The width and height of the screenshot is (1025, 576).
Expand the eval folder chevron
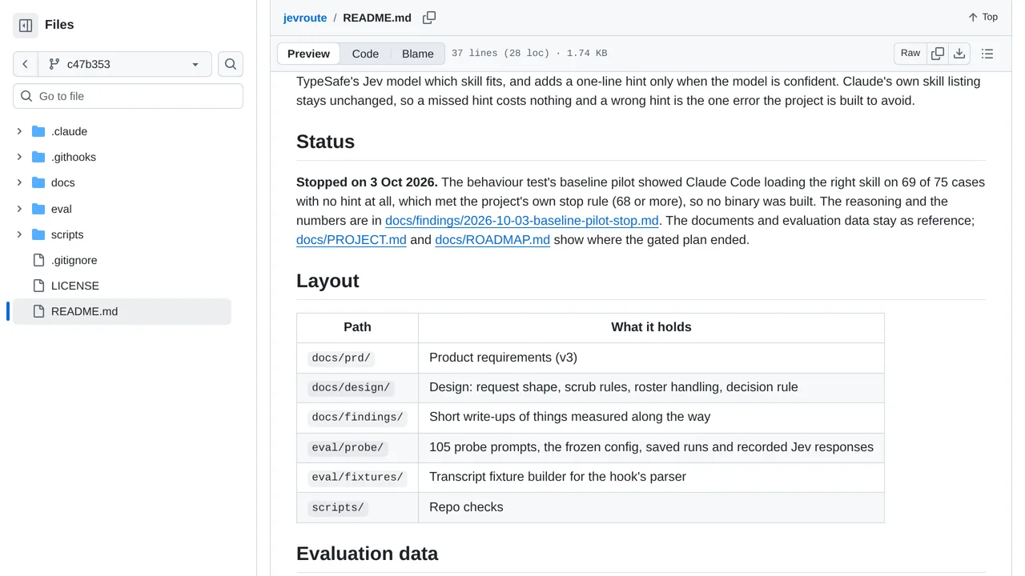(19, 209)
